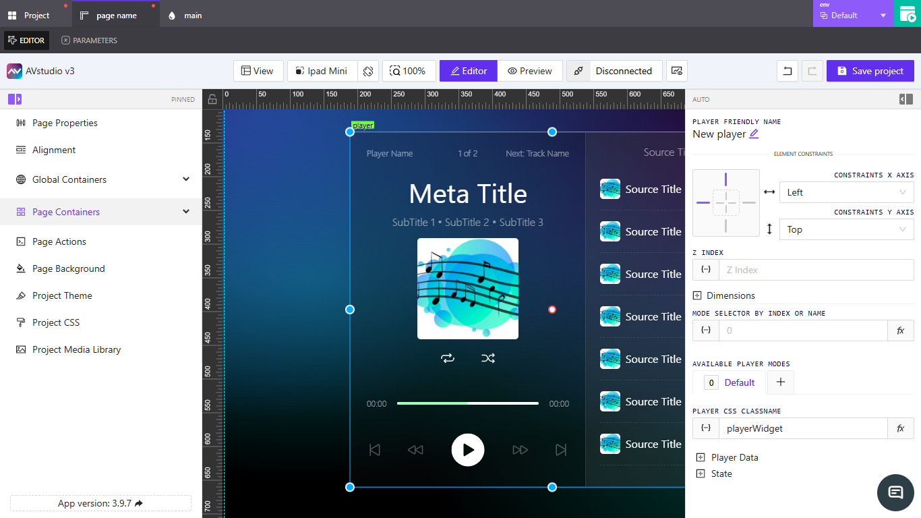Click the shuffle icon in player
The width and height of the screenshot is (921, 518).
tap(488, 358)
